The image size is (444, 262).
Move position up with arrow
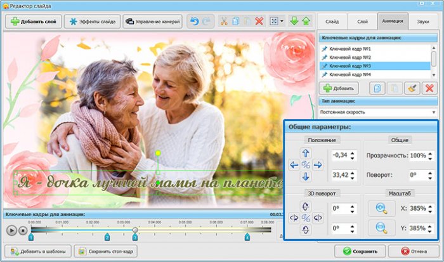pos(305,154)
